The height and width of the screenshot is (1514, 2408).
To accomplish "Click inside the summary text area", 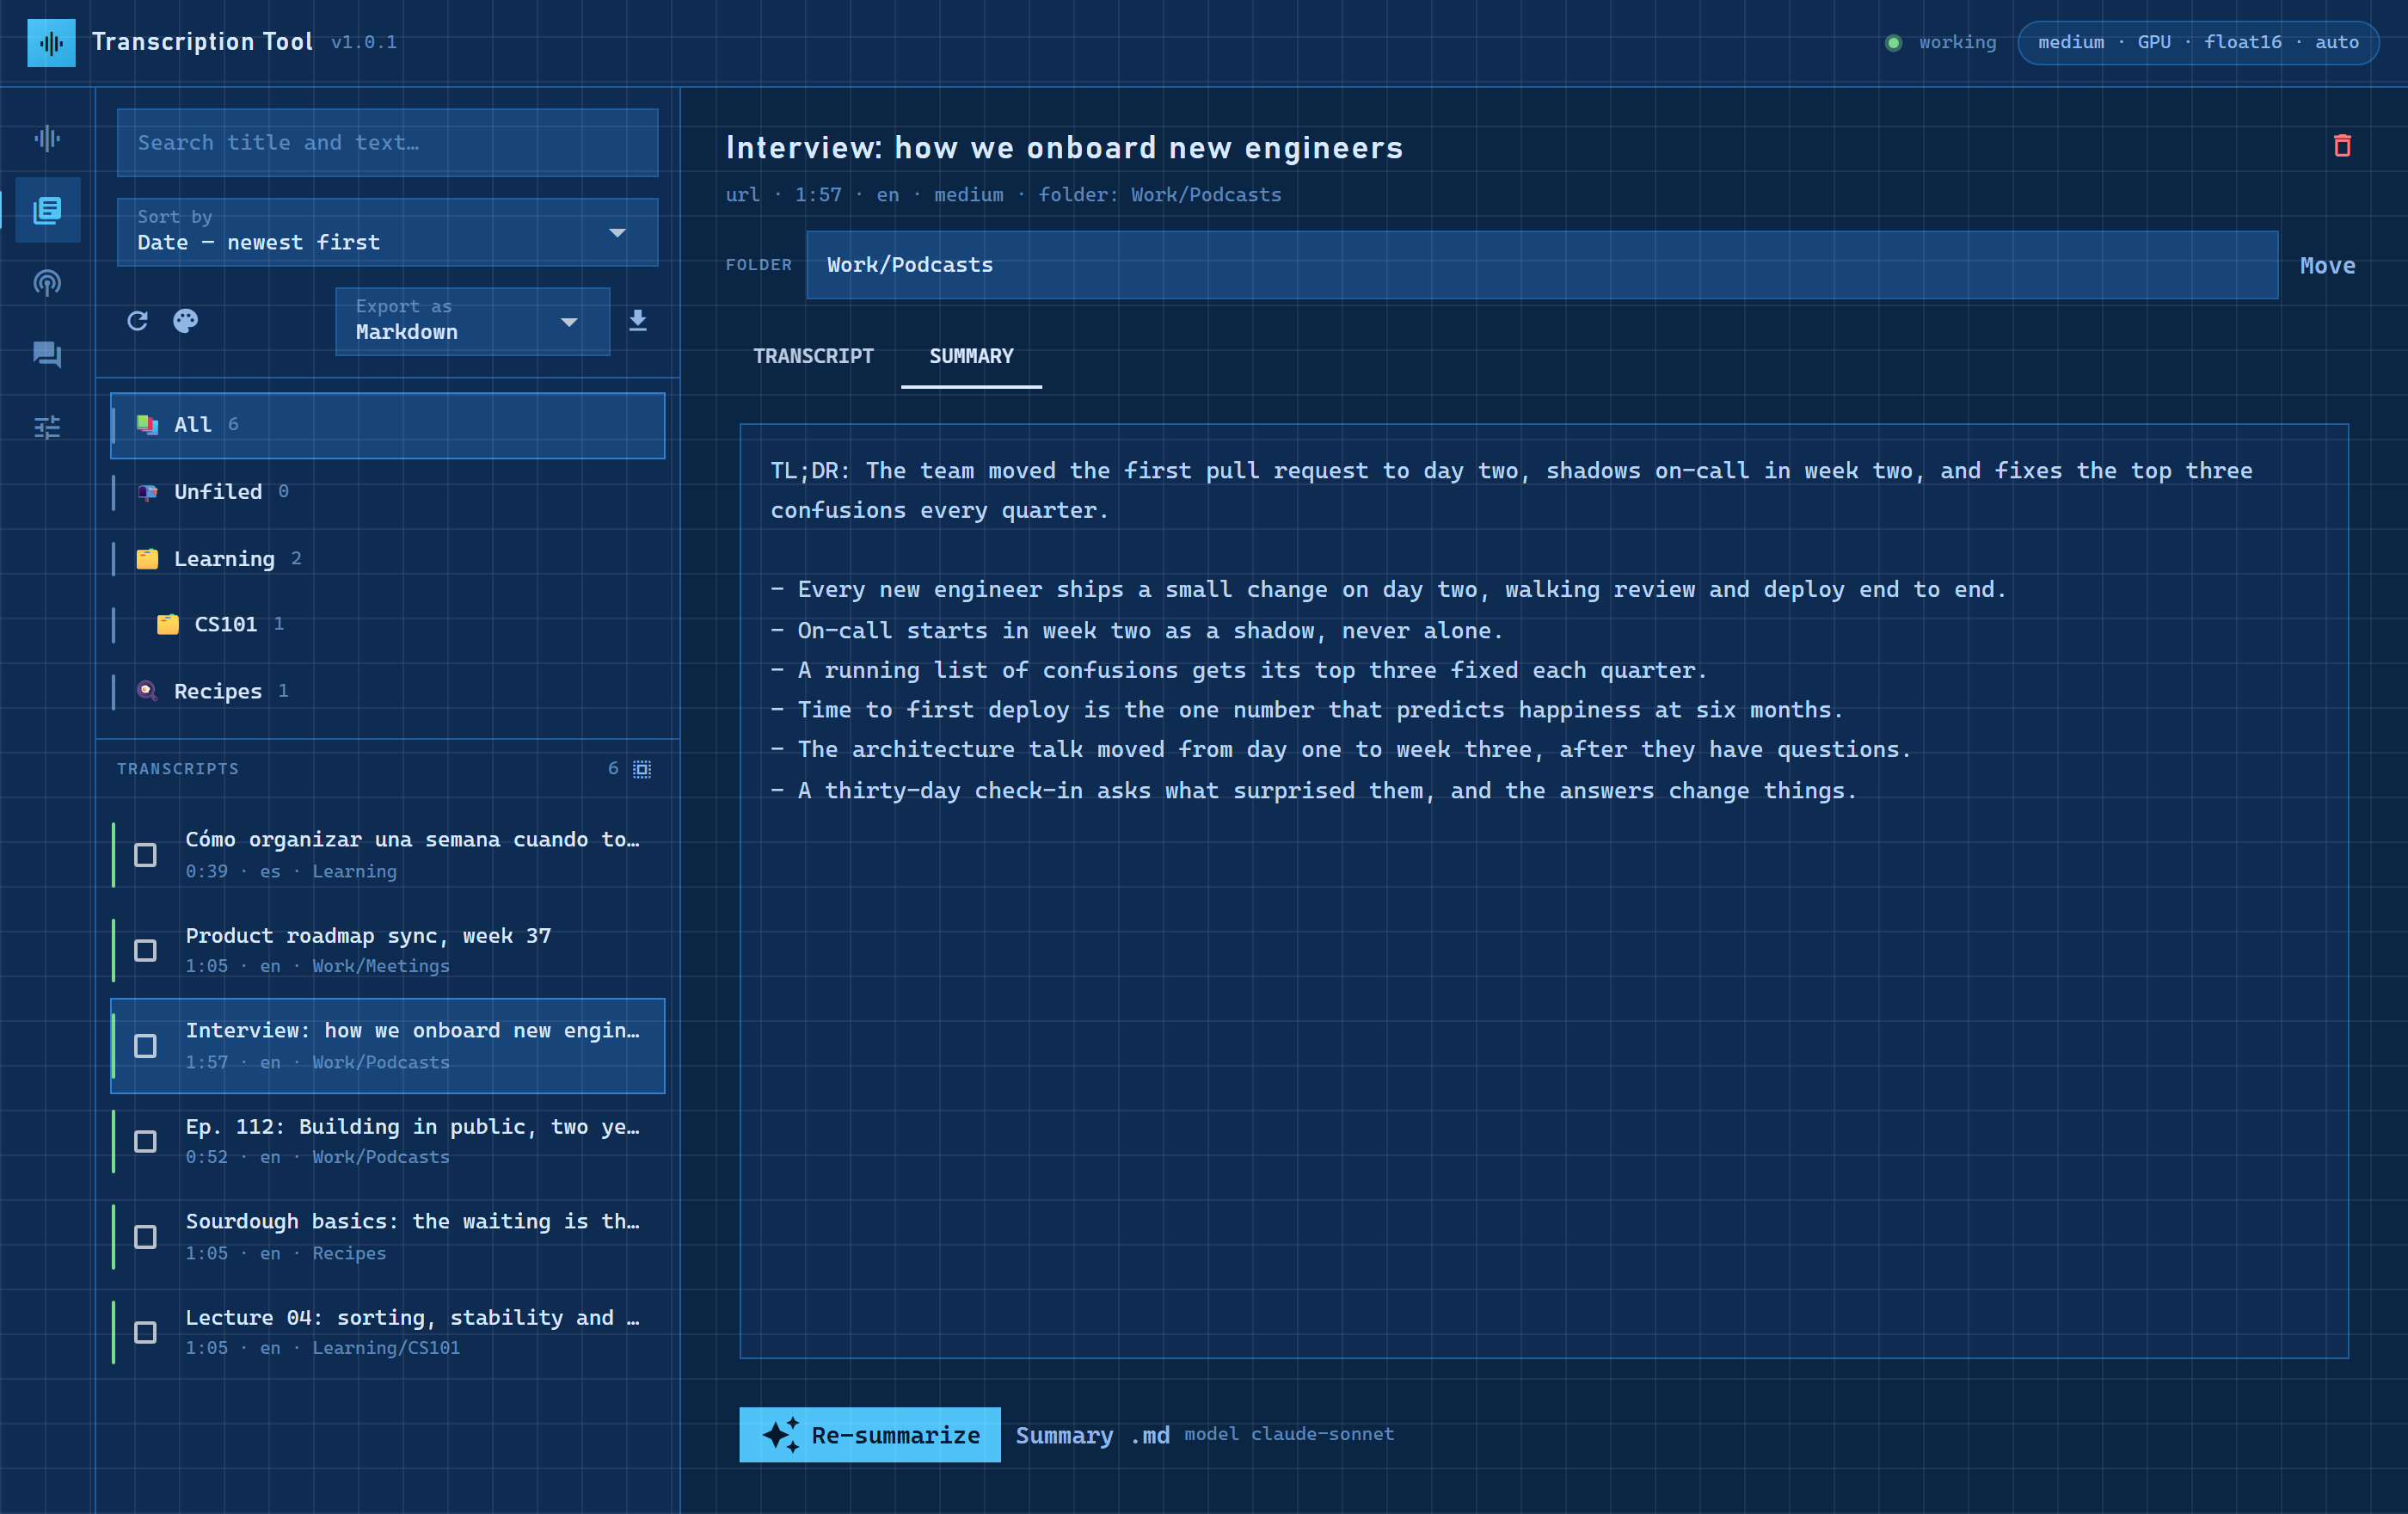I will click(x=1543, y=891).
